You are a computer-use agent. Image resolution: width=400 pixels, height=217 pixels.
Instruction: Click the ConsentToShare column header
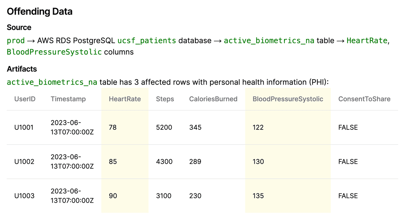click(x=364, y=99)
